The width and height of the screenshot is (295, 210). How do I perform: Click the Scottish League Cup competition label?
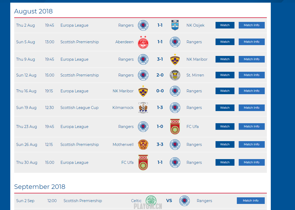point(79,108)
